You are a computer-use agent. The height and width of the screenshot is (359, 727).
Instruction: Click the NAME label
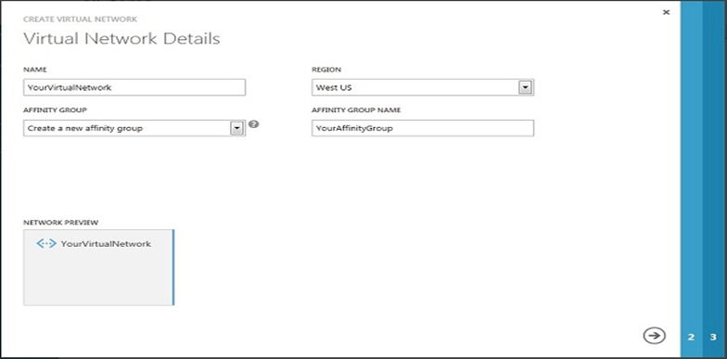tap(35, 70)
